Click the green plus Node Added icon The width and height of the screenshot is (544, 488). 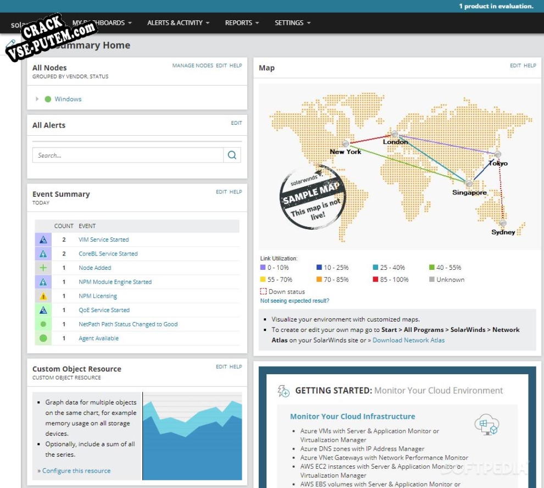coord(43,268)
